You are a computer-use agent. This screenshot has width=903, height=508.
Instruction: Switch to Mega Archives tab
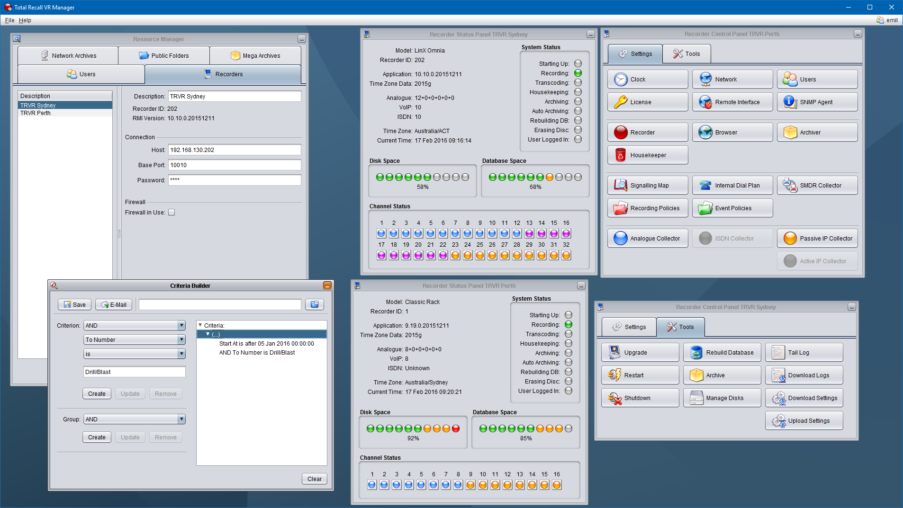click(x=255, y=56)
